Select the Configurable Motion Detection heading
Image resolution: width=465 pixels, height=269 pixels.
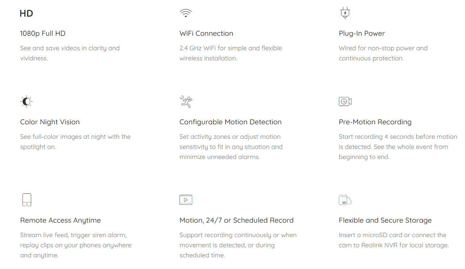[x=230, y=122]
